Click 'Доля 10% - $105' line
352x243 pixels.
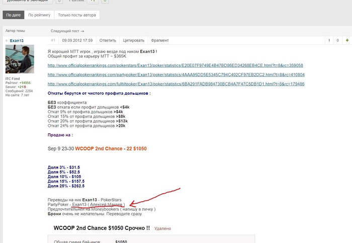pyautogui.click(x=64, y=177)
